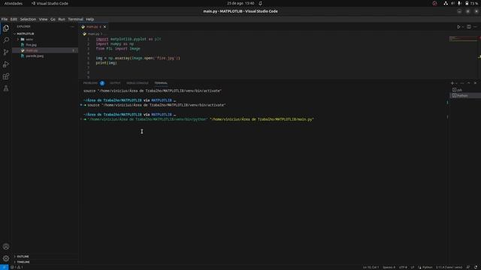This screenshot has width=481, height=270.
Task: Split the editor to the right
Action: click(x=469, y=27)
